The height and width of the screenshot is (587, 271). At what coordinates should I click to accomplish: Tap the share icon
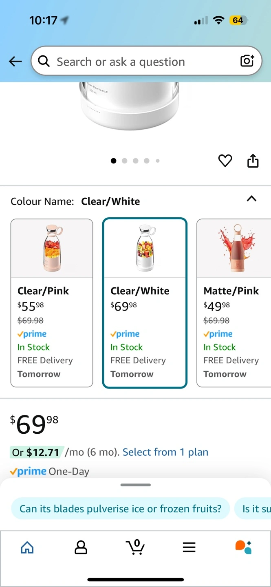pos(253,161)
